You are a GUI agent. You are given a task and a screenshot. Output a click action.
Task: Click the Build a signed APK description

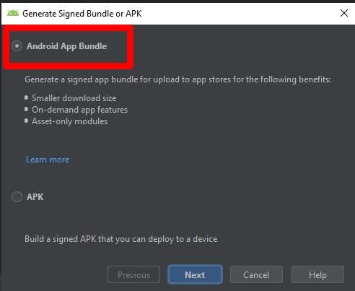[x=121, y=239]
